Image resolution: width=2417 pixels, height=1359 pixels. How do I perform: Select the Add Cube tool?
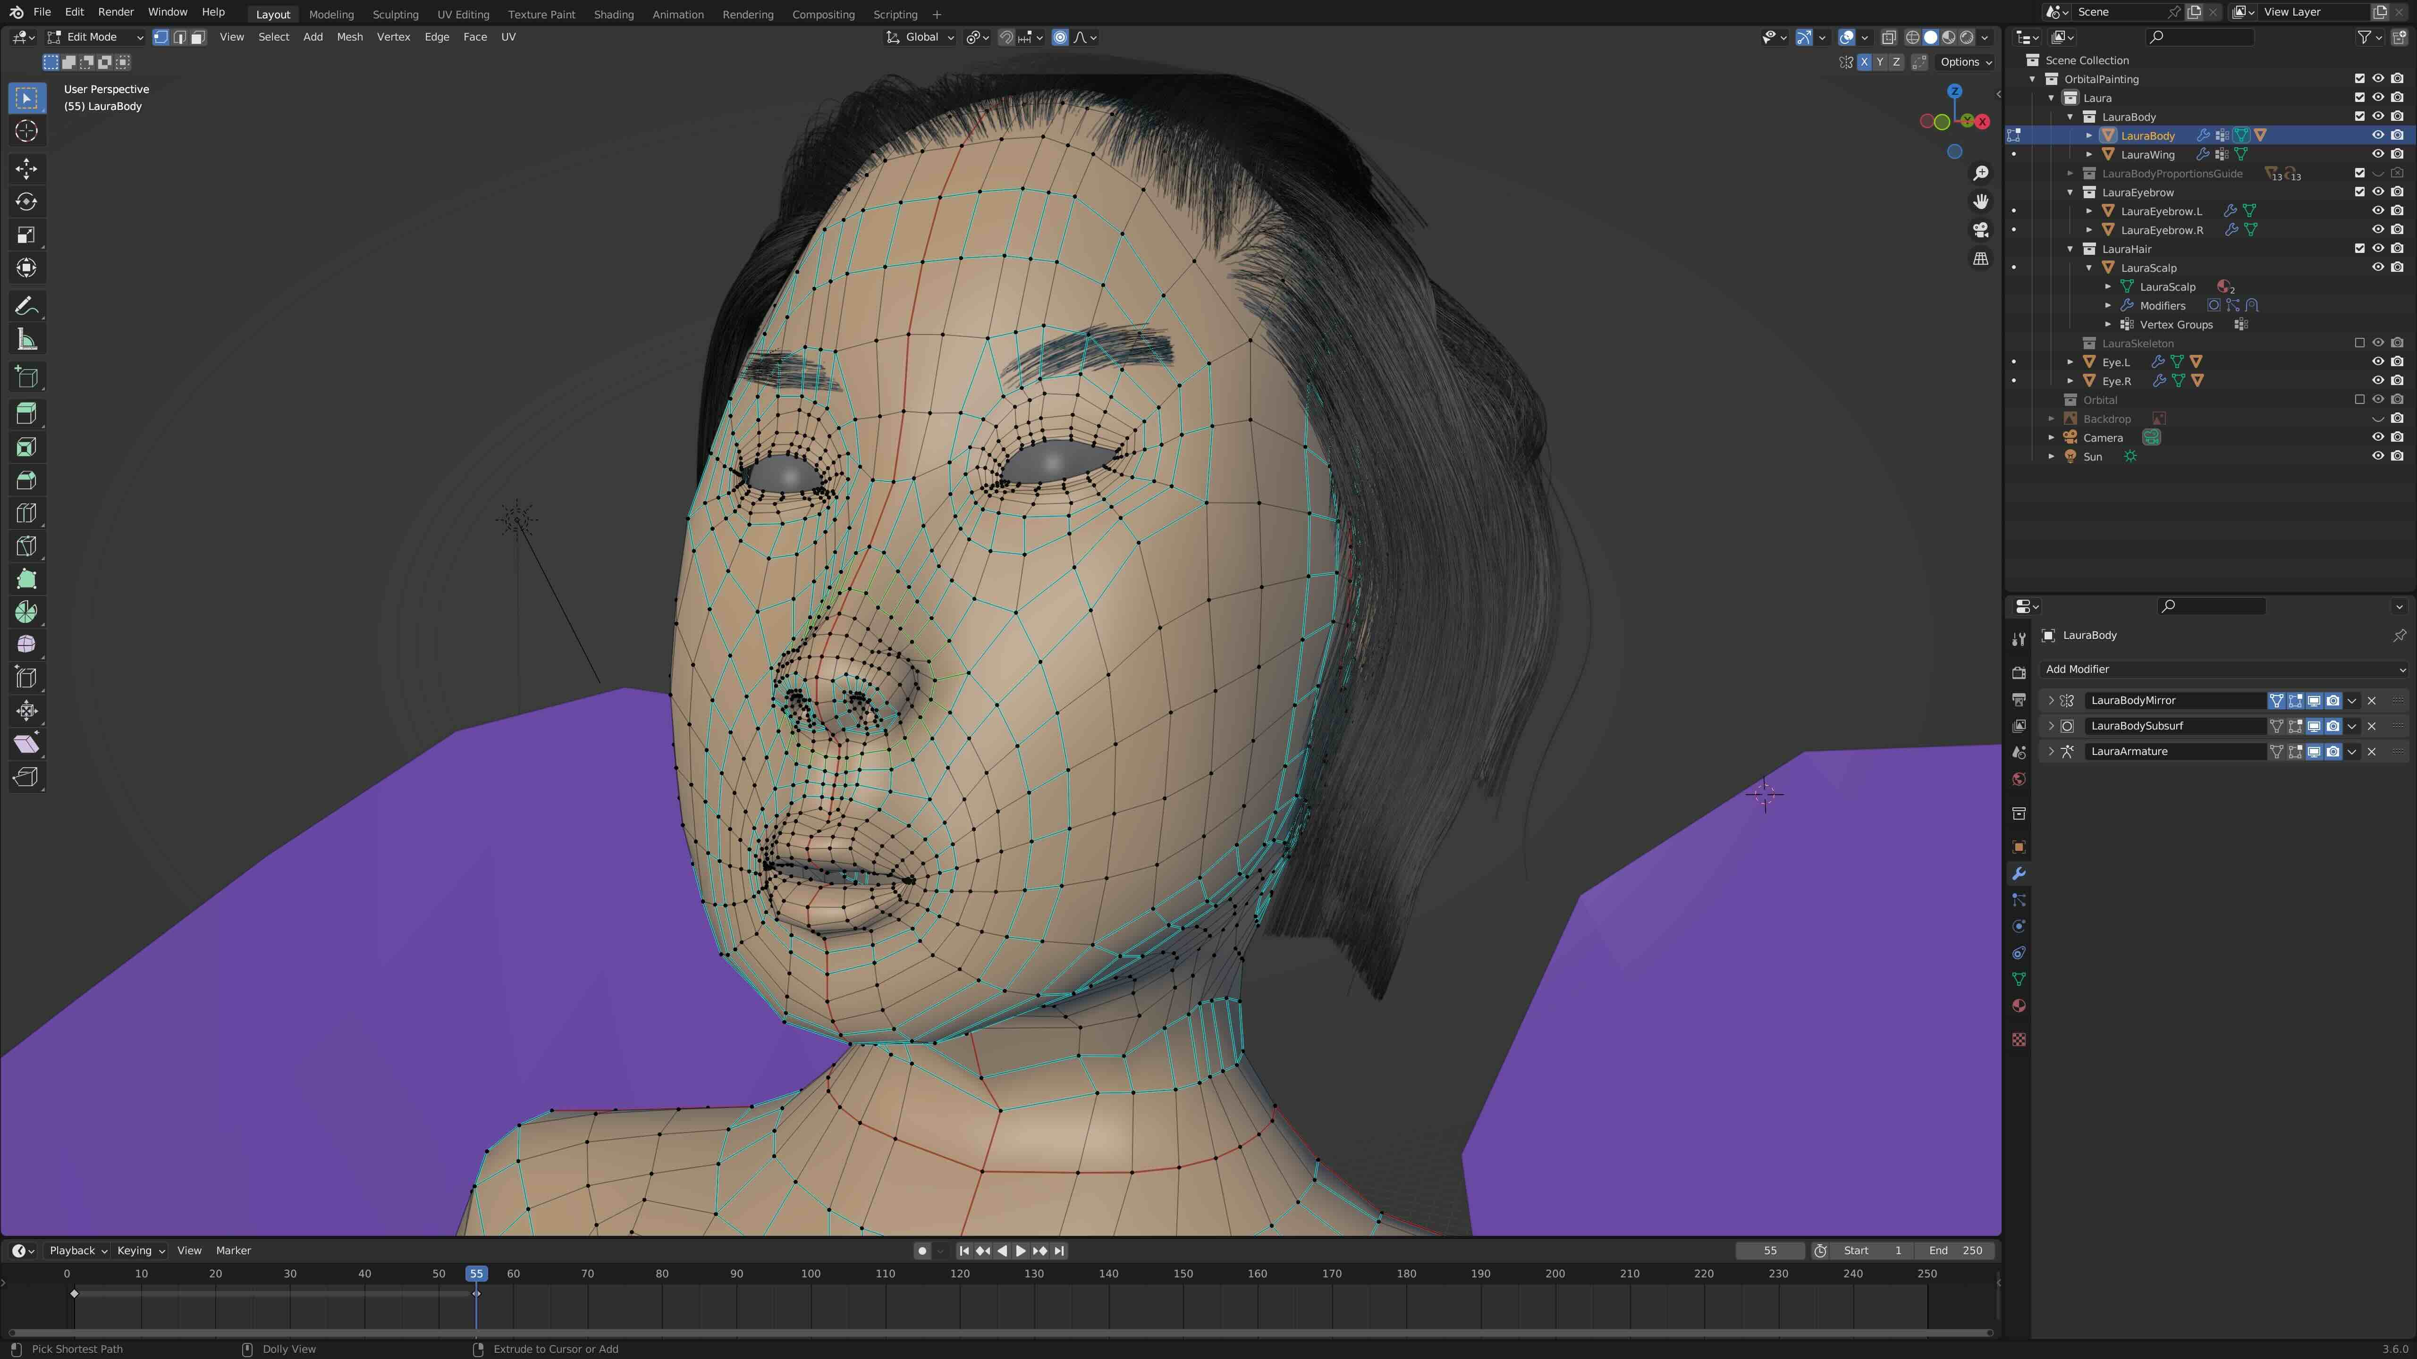click(26, 377)
